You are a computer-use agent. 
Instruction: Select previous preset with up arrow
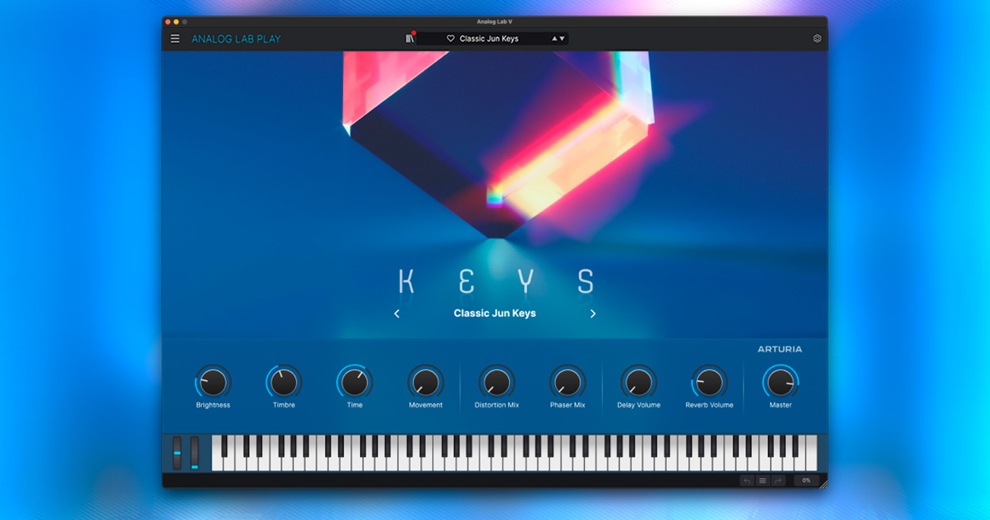[555, 39]
